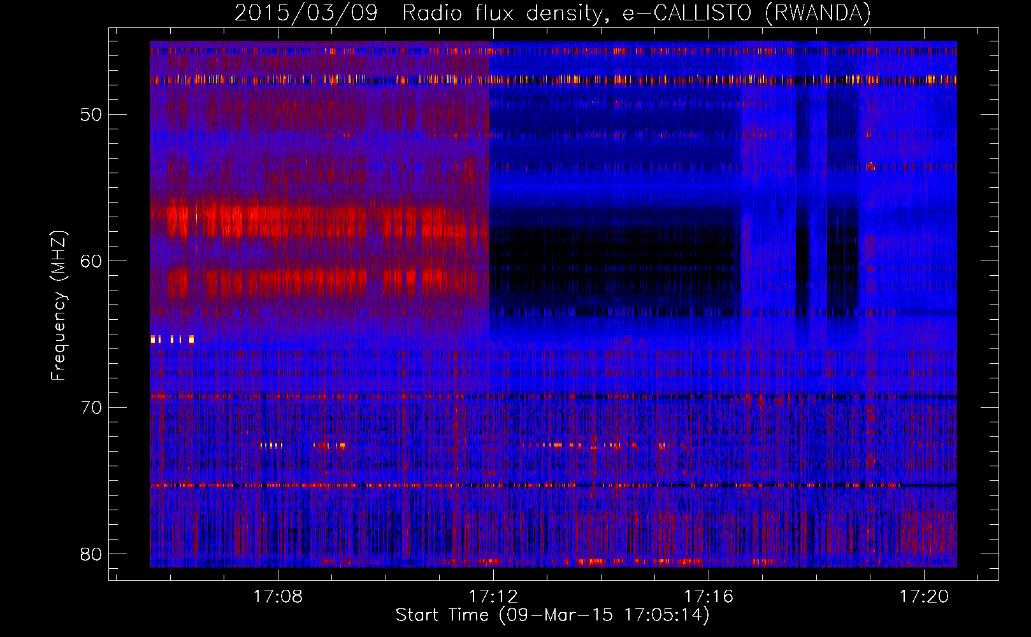Viewport: 1031px width, 637px height.
Task: Click the '17:12' time tick label
Action: click(x=493, y=597)
